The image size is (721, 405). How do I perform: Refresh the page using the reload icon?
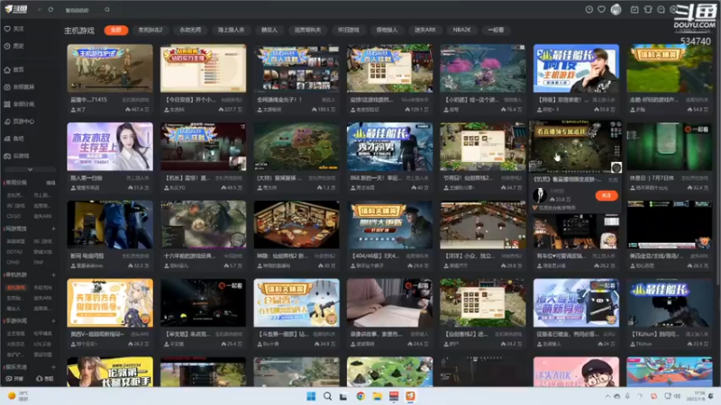50,10
